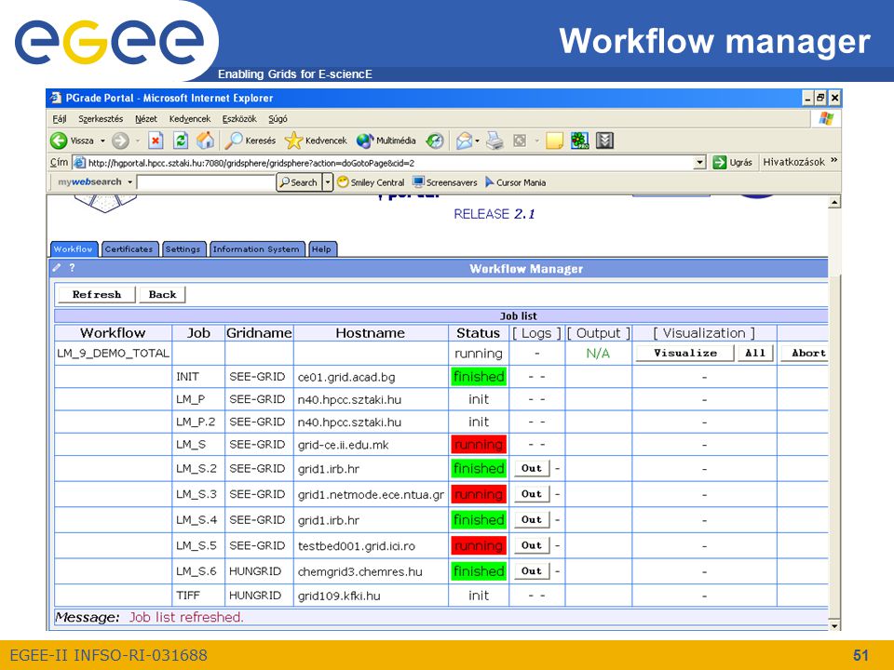
Task: Click the grey edit page toolbar icon
Action: tap(520, 141)
